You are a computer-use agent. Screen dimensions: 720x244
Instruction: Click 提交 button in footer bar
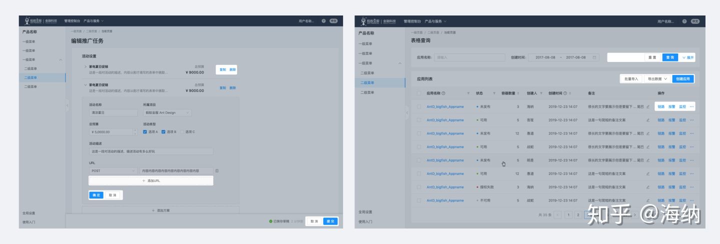[330, 221]
